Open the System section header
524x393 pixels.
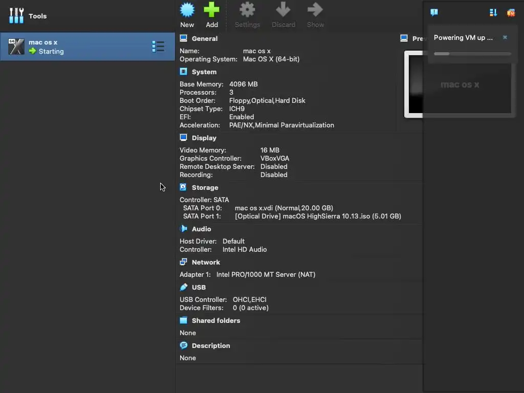click(x=204, y=72)
